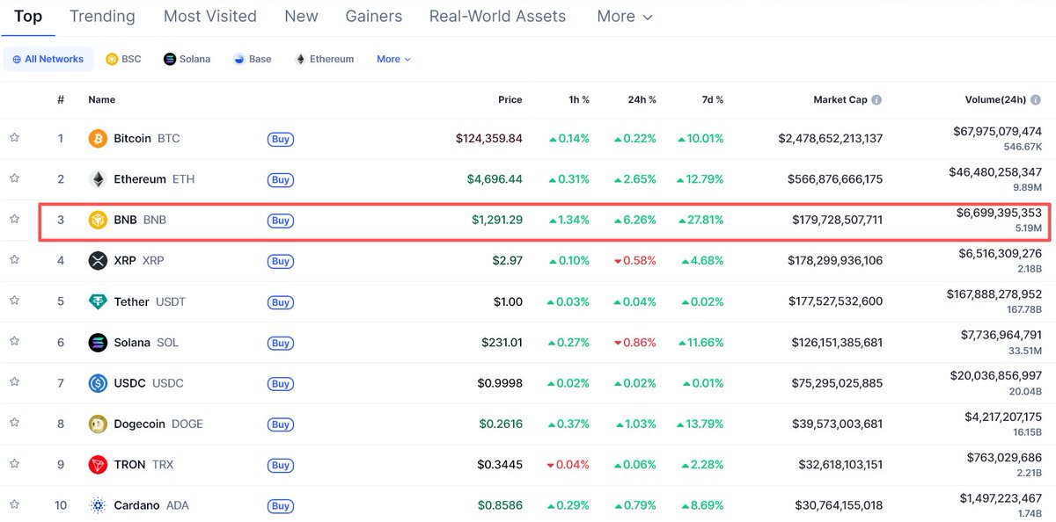
Task: Click the Cardano coin logo
Action: point(98,505)
